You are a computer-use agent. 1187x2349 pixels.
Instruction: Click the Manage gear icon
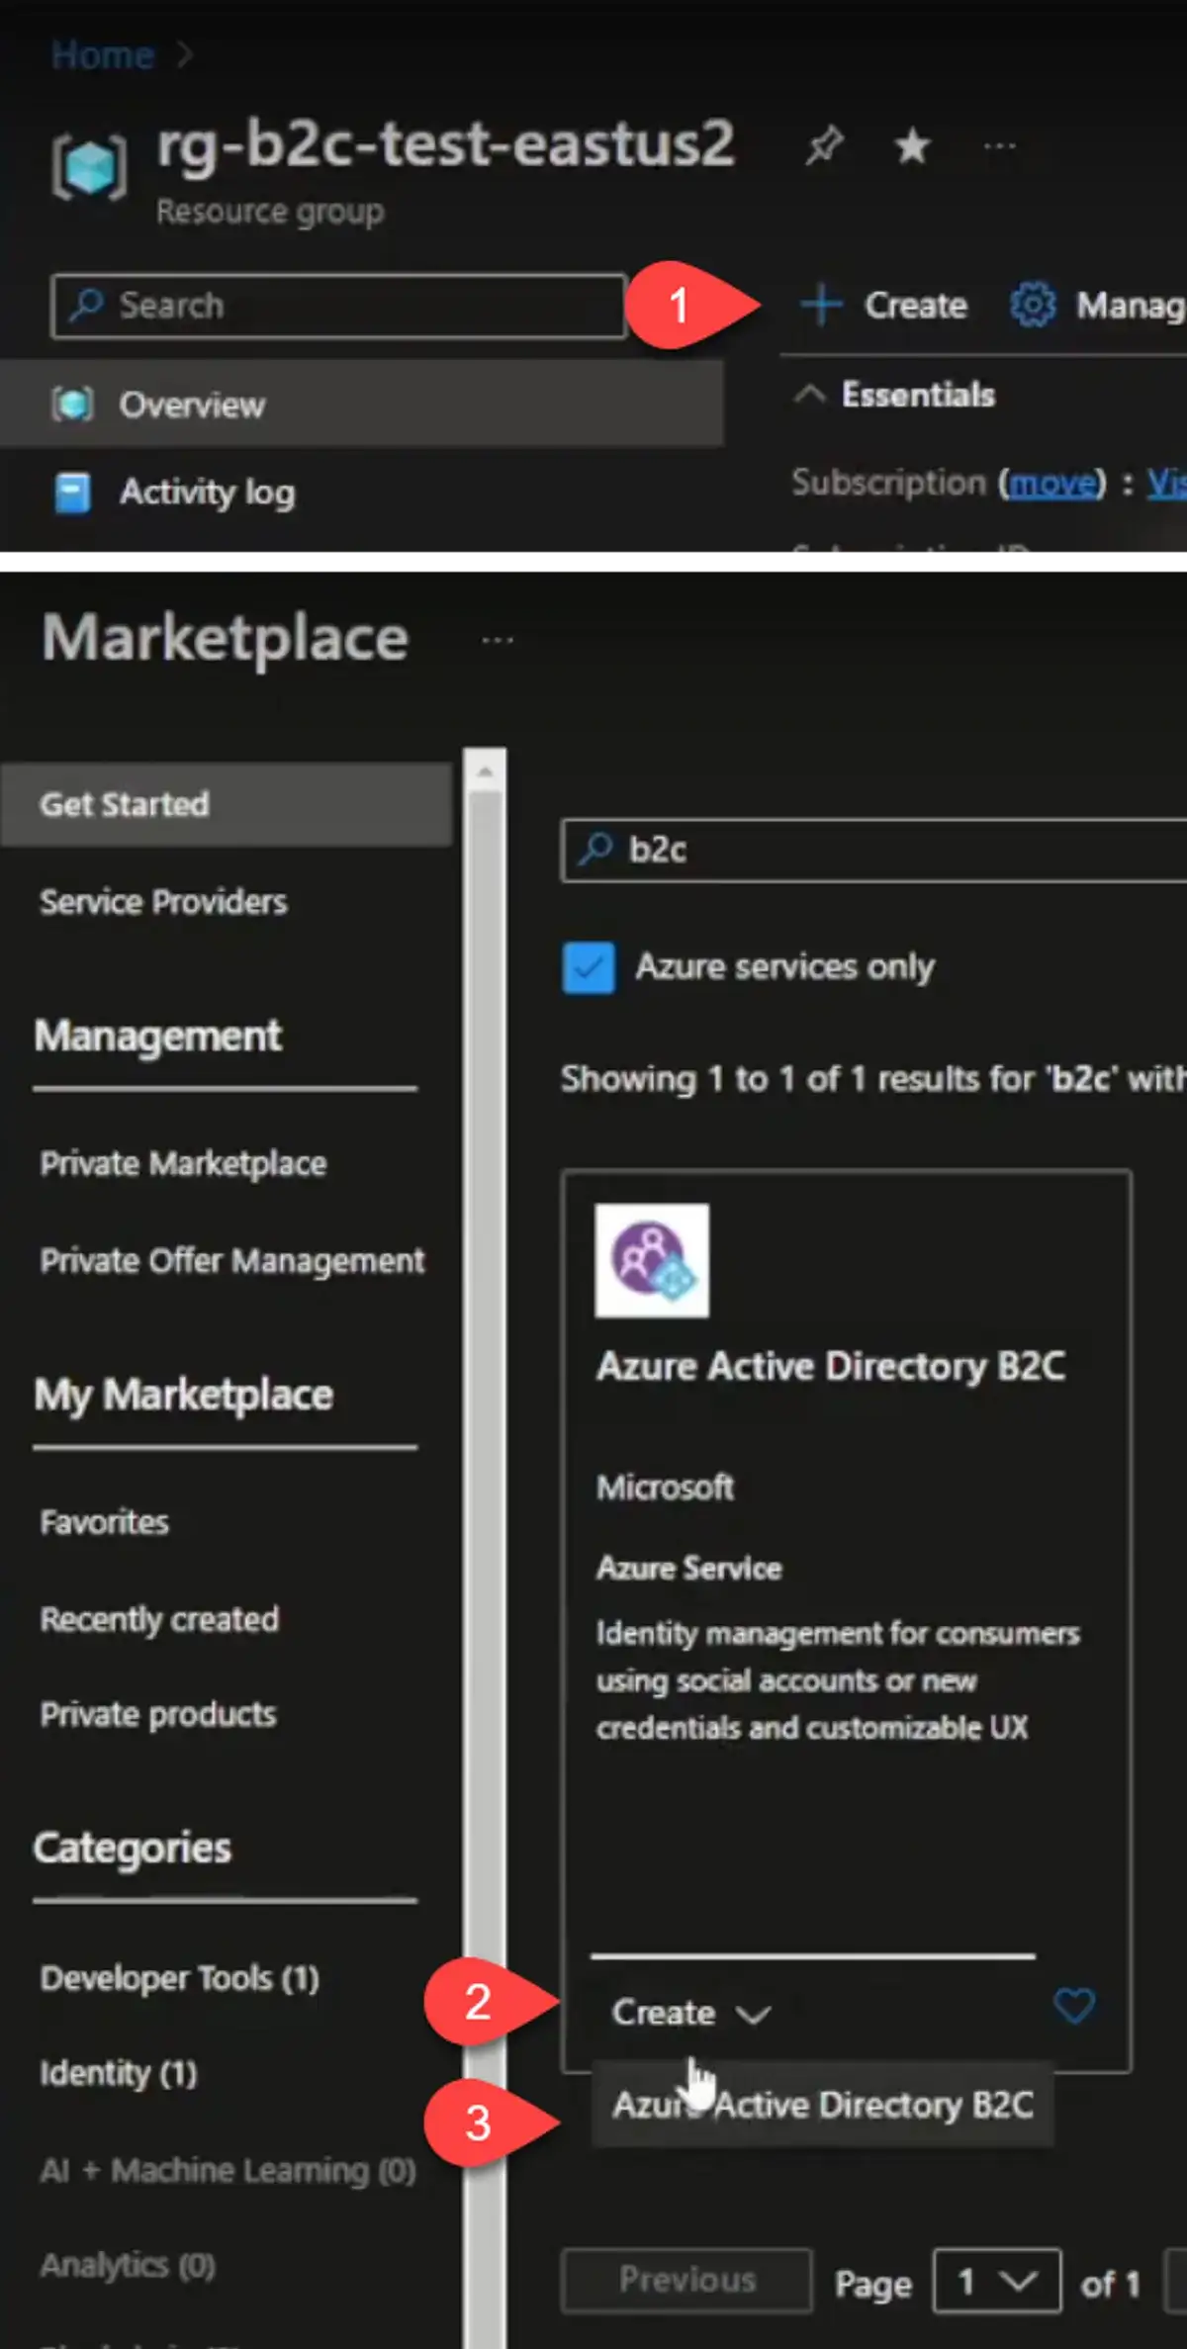coord(1033,305)
